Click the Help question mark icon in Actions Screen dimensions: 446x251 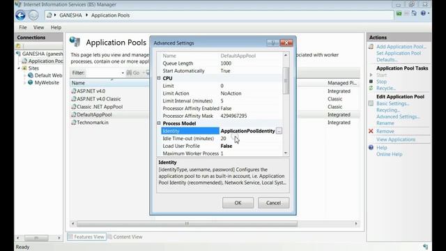coord(371,147)
